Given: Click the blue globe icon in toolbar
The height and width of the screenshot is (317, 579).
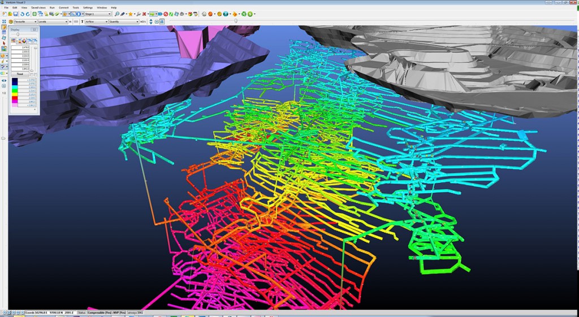Looking at the screenshot, I should tap(226, 14).
